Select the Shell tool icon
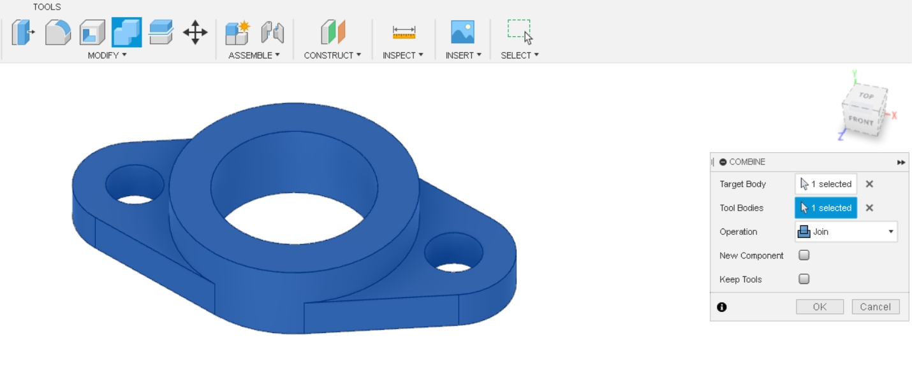Image resolution: width=912 pixels, height=373 pixels. click(x=92, y=32)
